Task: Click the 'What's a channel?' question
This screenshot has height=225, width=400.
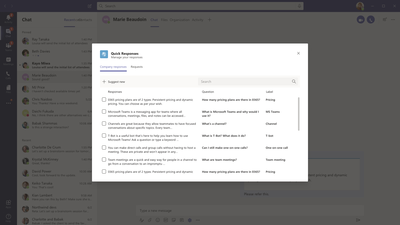Action: point(214,124)
